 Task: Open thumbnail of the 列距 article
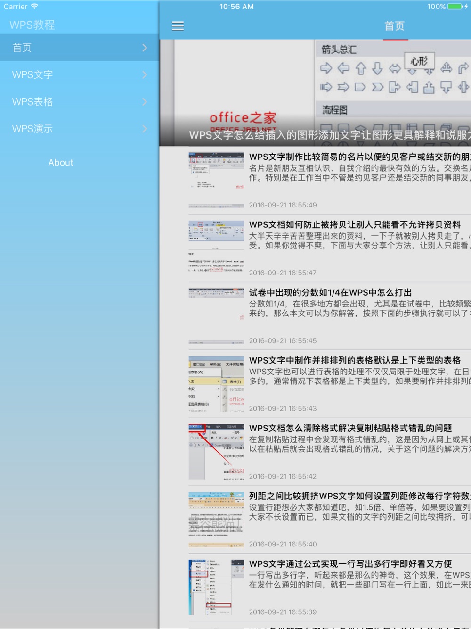coord(216,520)
